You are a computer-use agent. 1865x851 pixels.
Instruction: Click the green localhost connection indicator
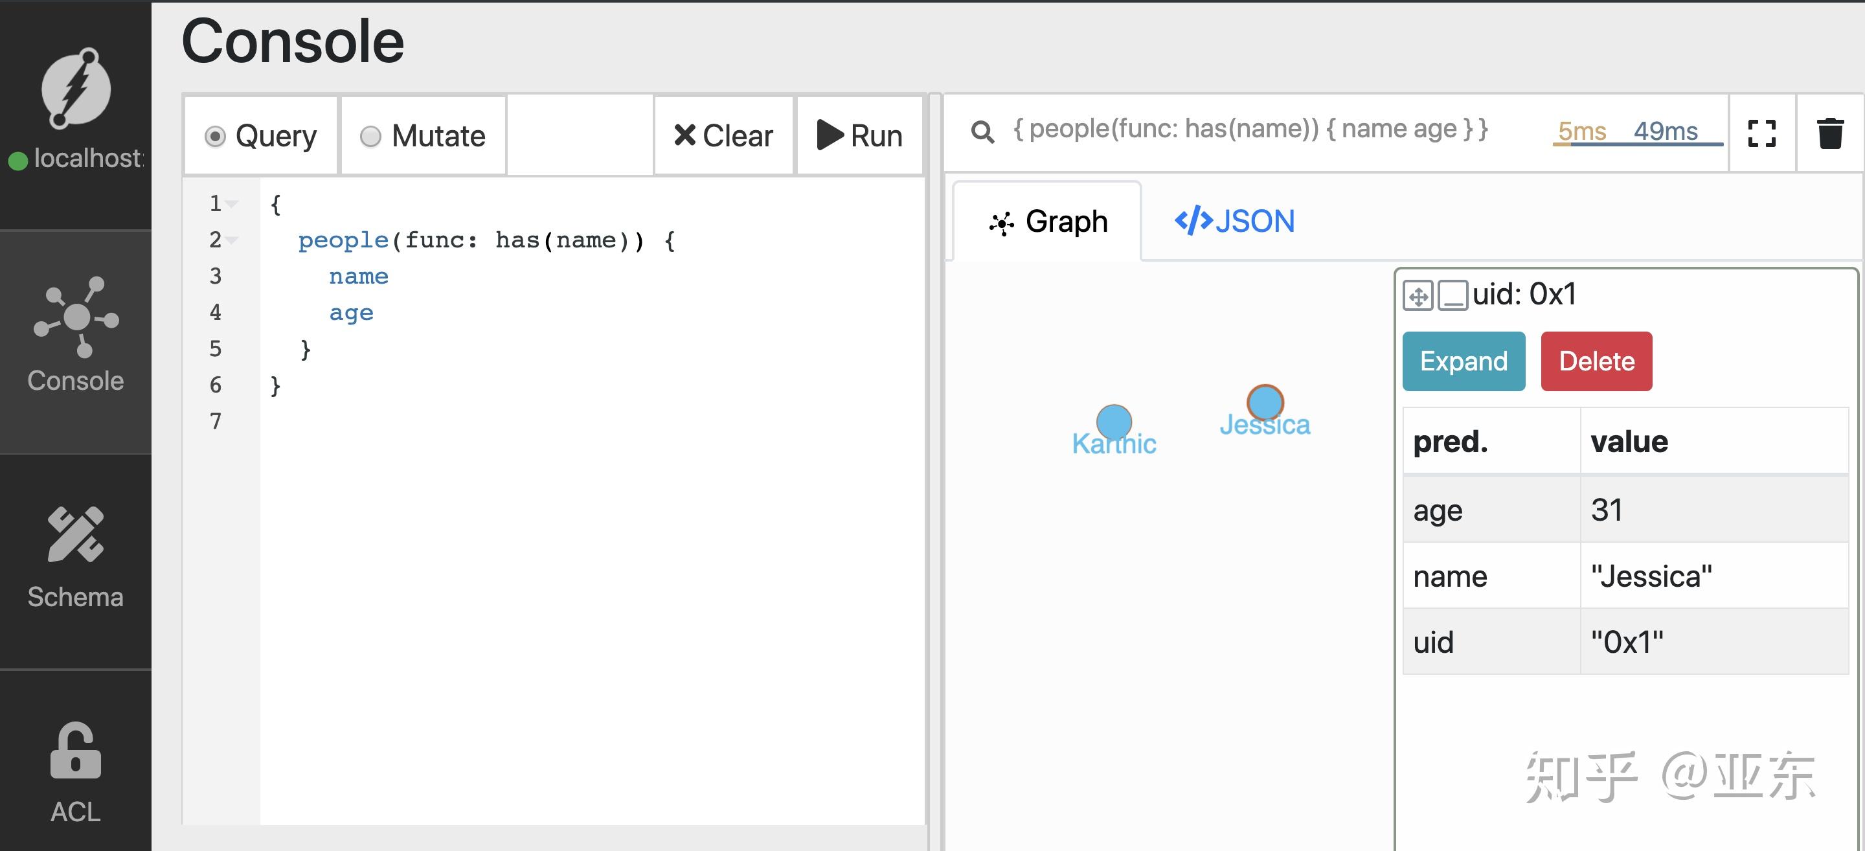point(17,160)
